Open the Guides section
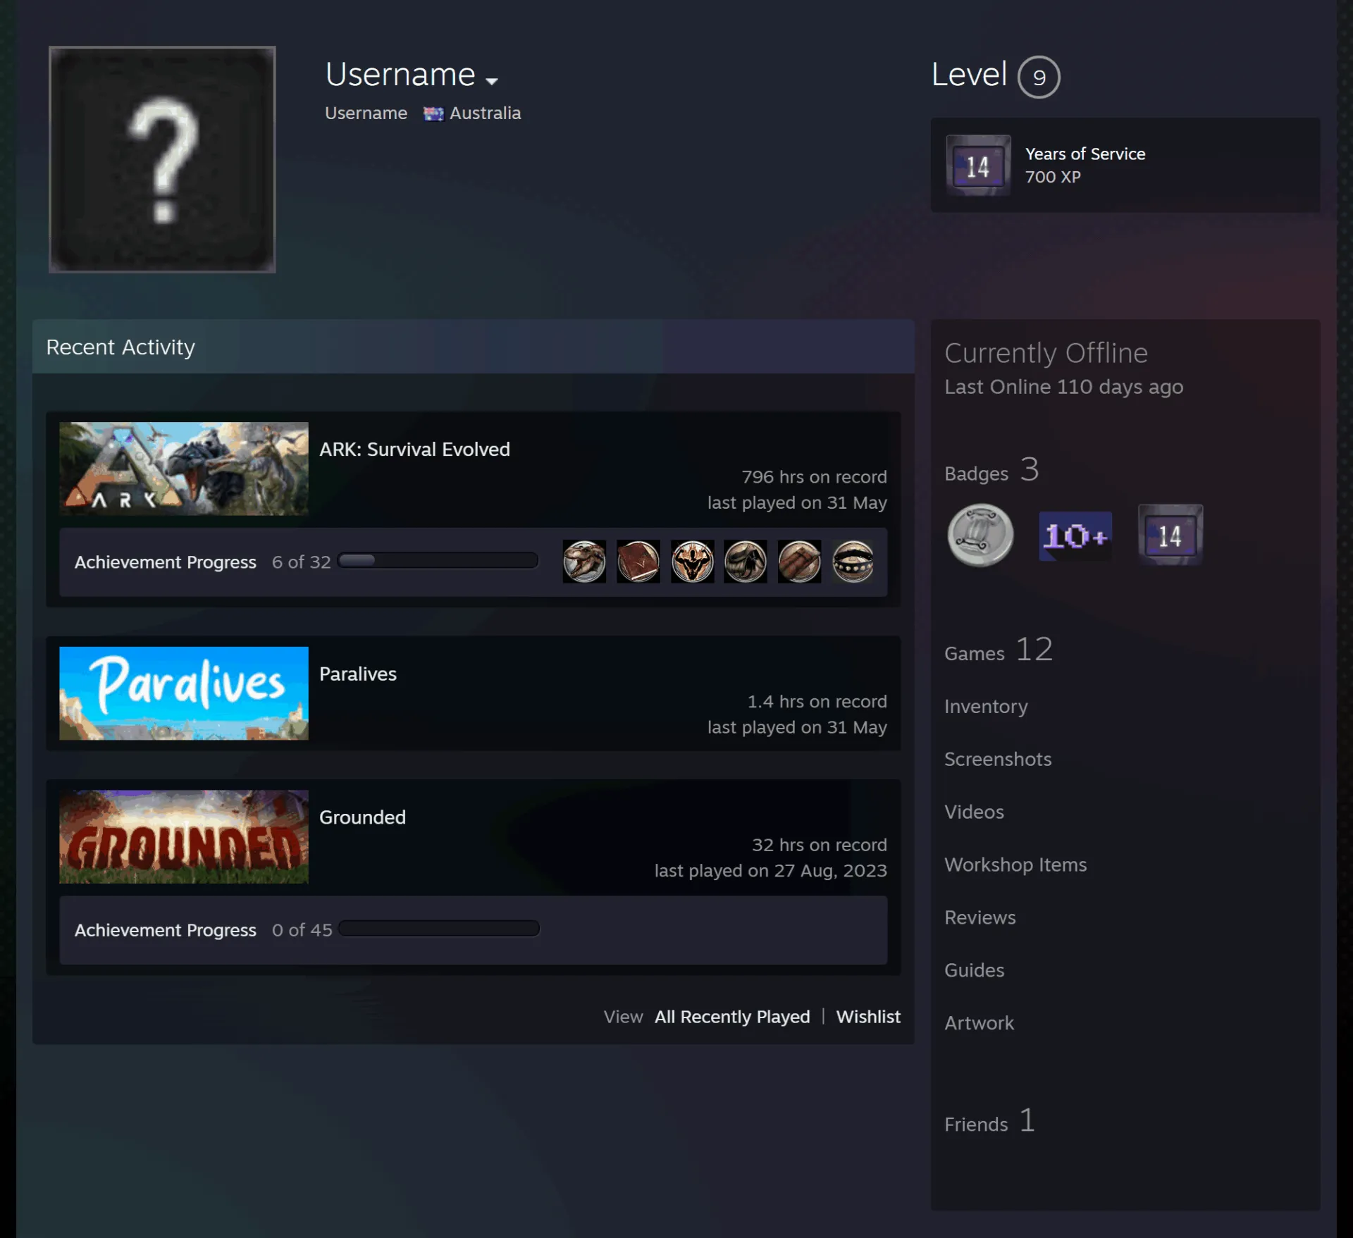1353x1238 pixels. point(974,971)
